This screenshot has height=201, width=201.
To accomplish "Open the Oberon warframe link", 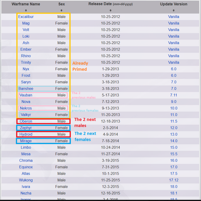I will [x=26, y=121].
